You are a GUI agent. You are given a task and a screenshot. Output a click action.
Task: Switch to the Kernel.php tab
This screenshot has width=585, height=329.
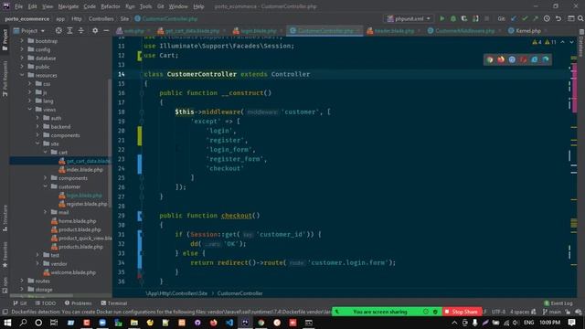point(527,30)
